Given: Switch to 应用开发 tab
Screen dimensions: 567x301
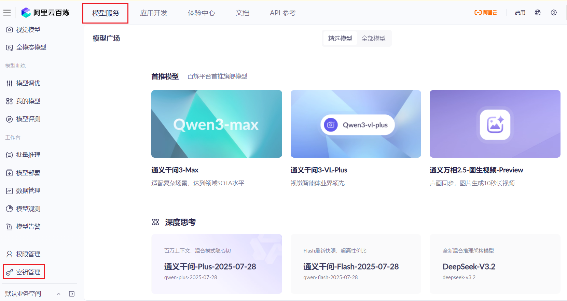Looking at the screenshot, I should 154,13.
